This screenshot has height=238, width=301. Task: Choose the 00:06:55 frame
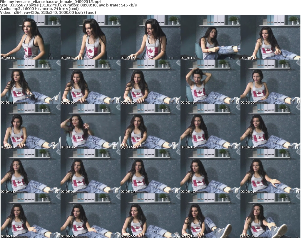point(150,216)
